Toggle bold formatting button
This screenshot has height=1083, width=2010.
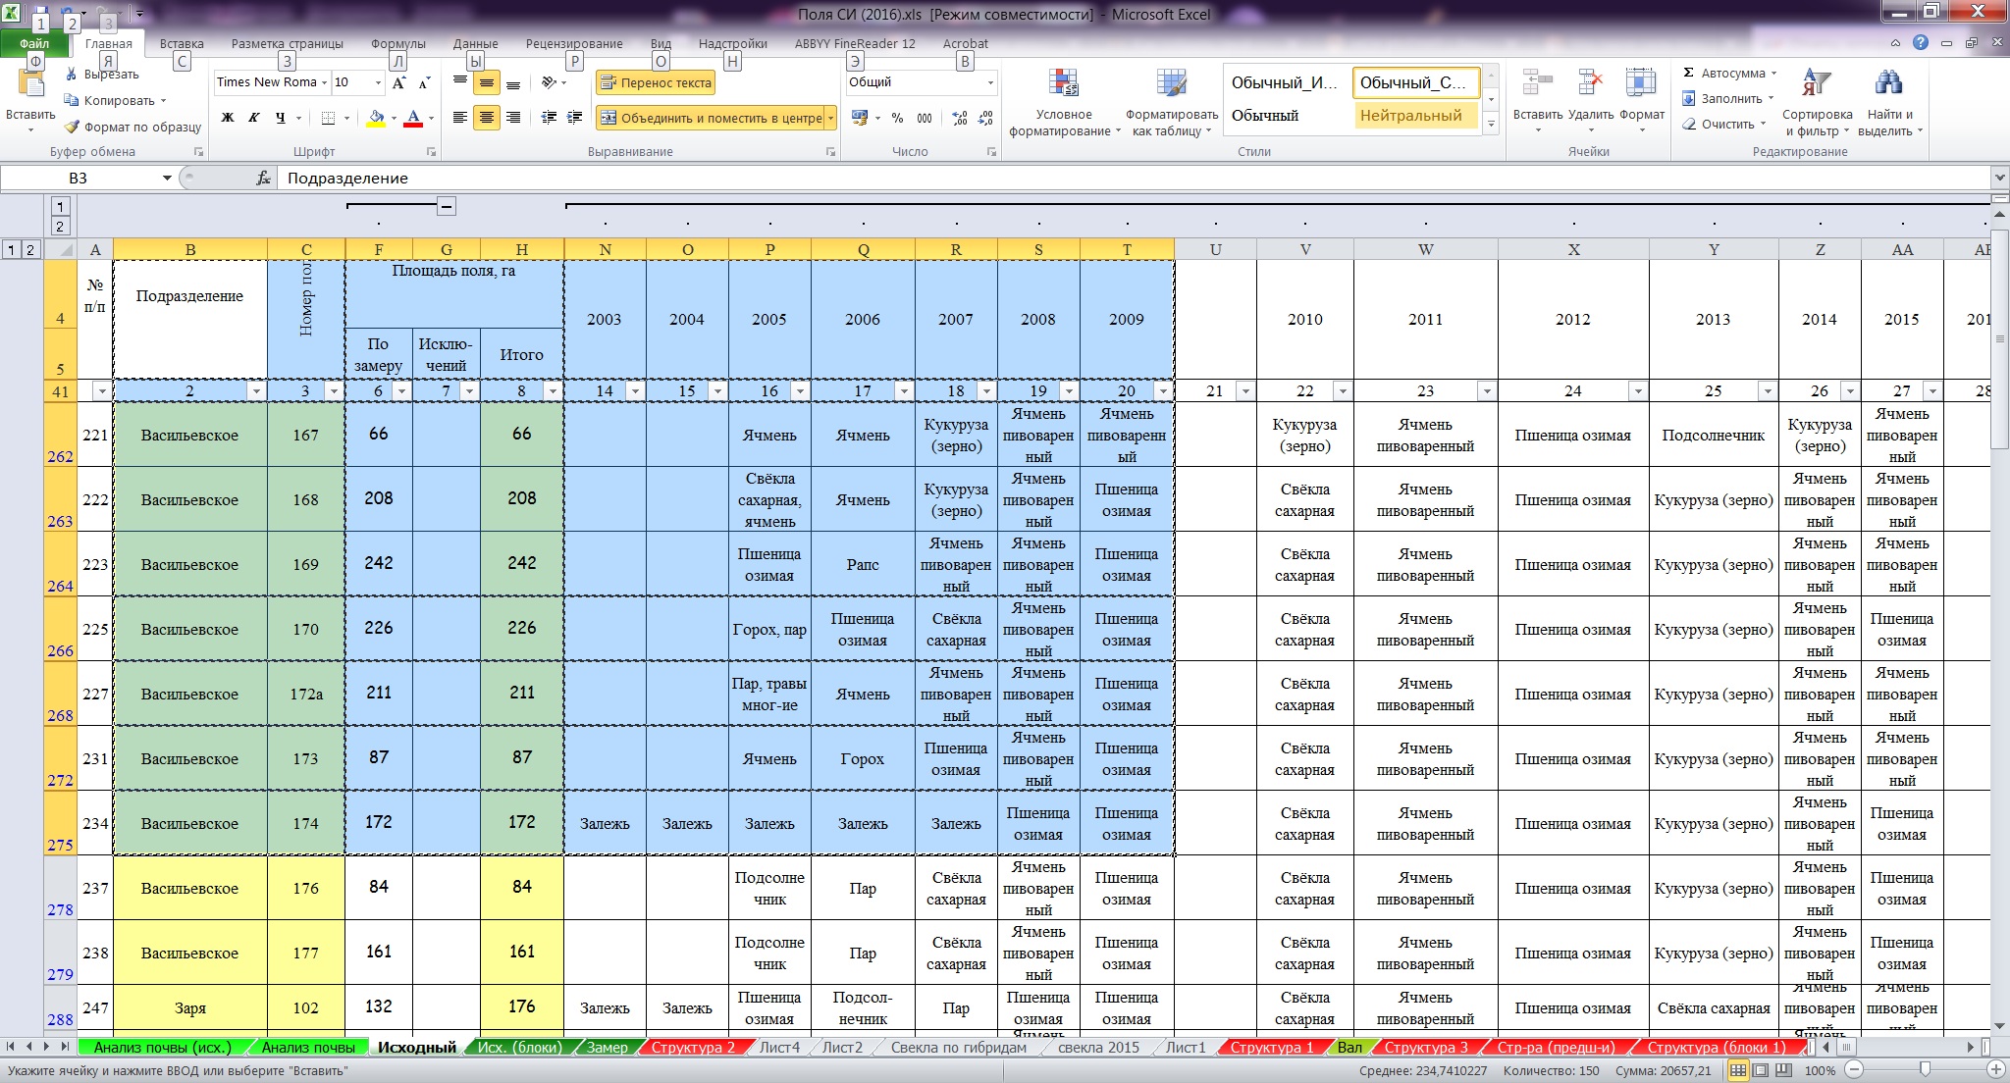[x=228, y=118]
